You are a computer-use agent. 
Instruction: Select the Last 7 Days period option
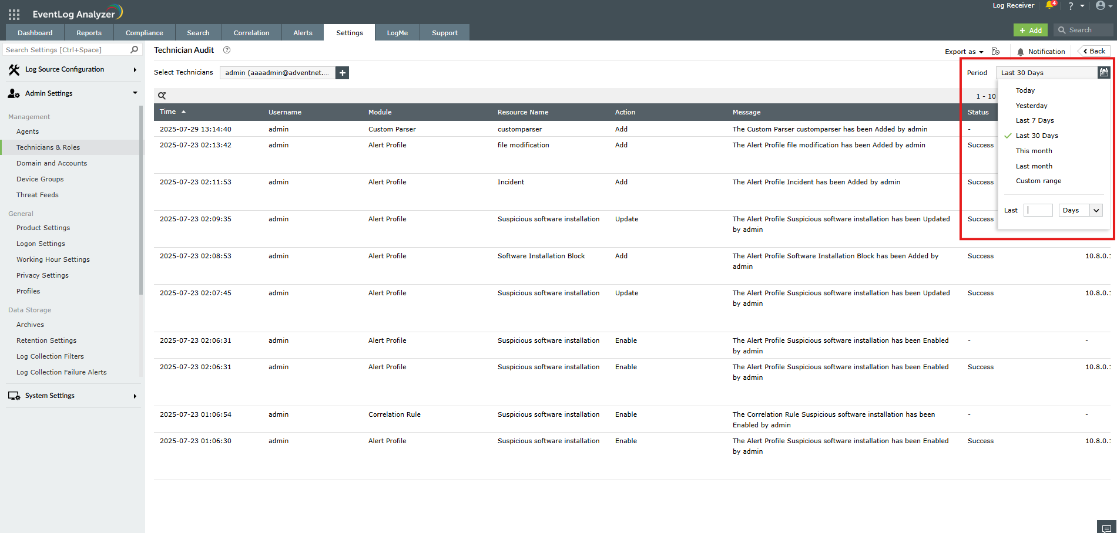(x=1035, y=120)
